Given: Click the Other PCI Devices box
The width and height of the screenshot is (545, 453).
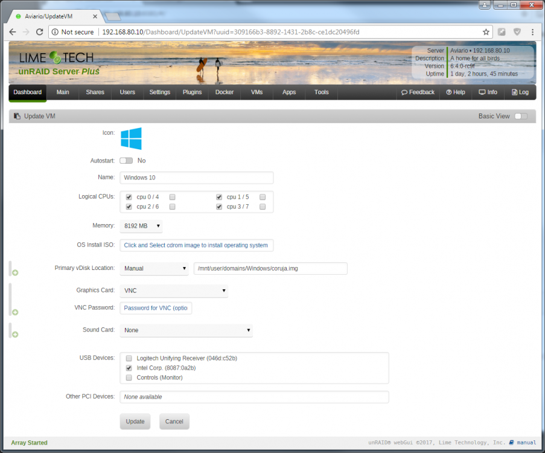Looking at the screenshot, I should coord(255,397).
